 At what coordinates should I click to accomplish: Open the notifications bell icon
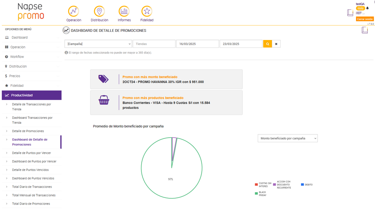(367, 8)
